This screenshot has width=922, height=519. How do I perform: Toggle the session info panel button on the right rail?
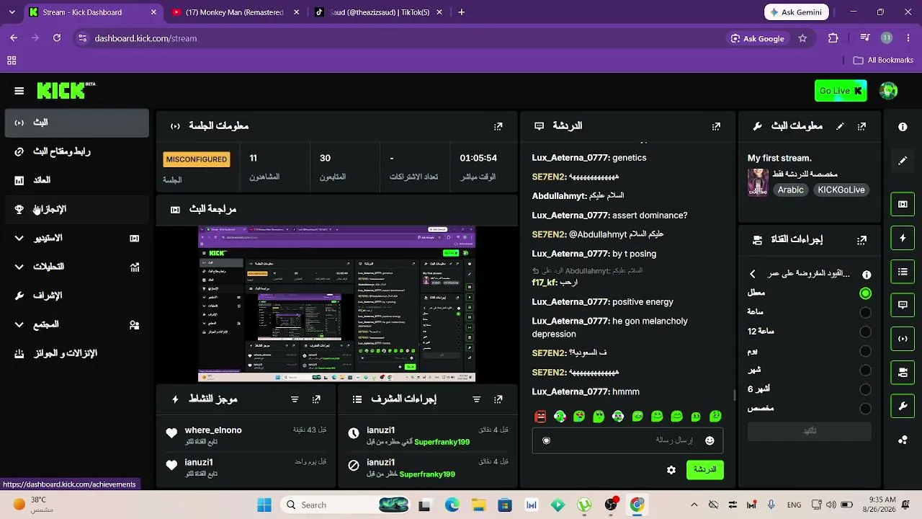tap(903, 339)
